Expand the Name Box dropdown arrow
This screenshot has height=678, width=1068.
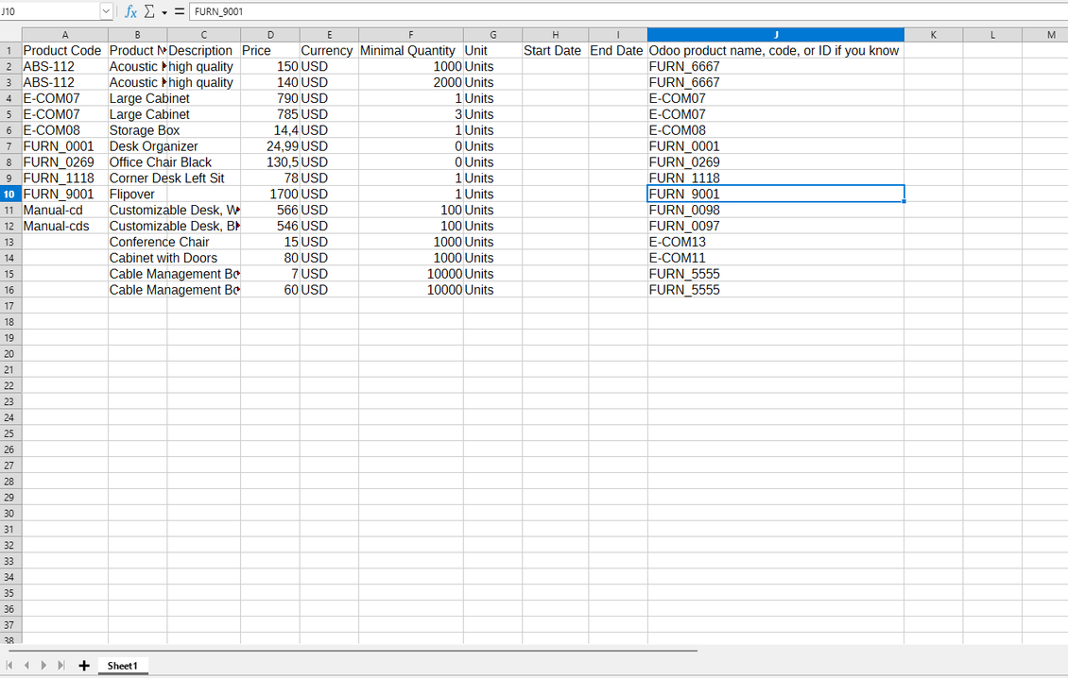(106, 11)
